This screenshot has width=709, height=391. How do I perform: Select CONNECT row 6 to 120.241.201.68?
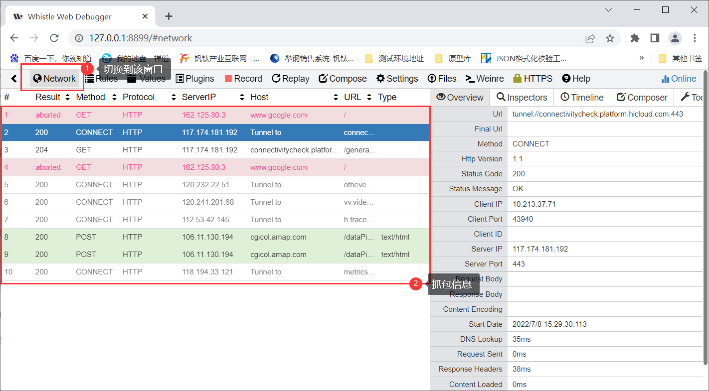[x=215, y=202]
